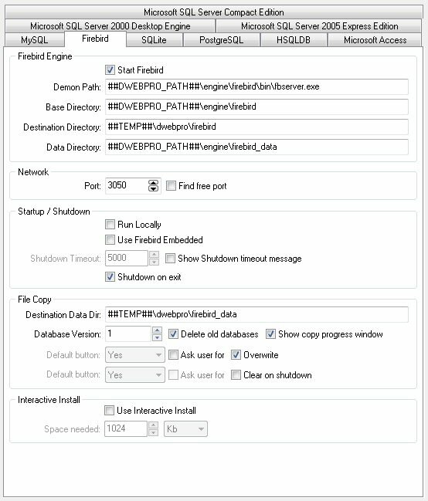Decrease the Port number with down arrow
Viewport: 428px width, 501px height.
(x=153, y=188)
